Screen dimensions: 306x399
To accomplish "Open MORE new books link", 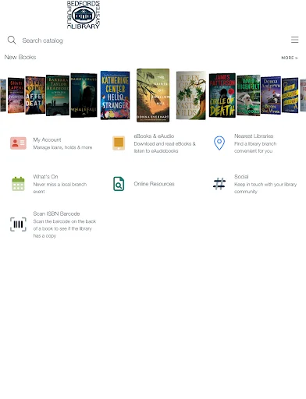I will click(290, 58).
